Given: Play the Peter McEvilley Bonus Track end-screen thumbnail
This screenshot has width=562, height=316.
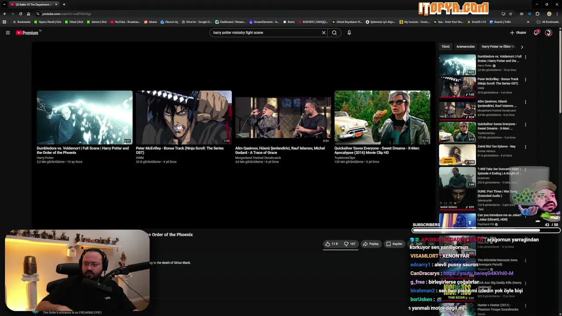Looking at the screenshot, I should 184,117.
